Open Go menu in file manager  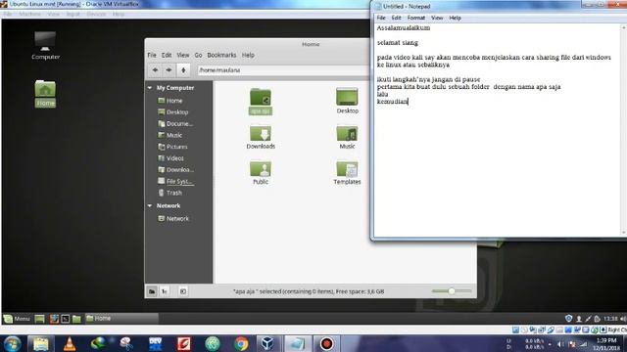[x=198, y=55]
